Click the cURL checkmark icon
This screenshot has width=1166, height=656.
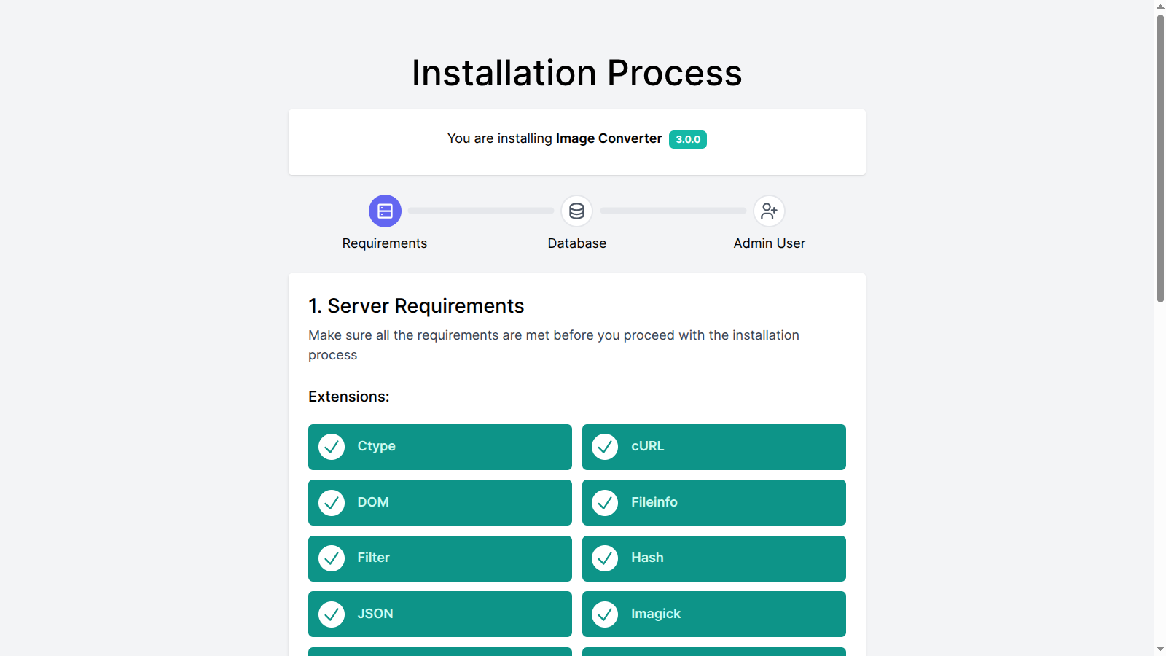(605, 447)
